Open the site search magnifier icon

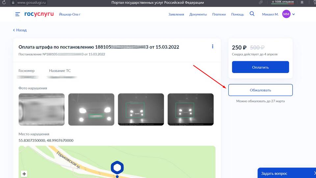pyautogui.click(x=252, y=14)
